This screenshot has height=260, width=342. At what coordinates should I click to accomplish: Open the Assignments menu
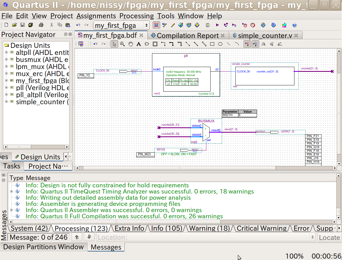(96, 16)
